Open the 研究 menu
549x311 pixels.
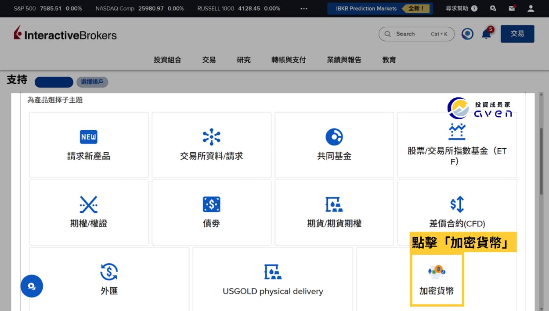(244, 60)
